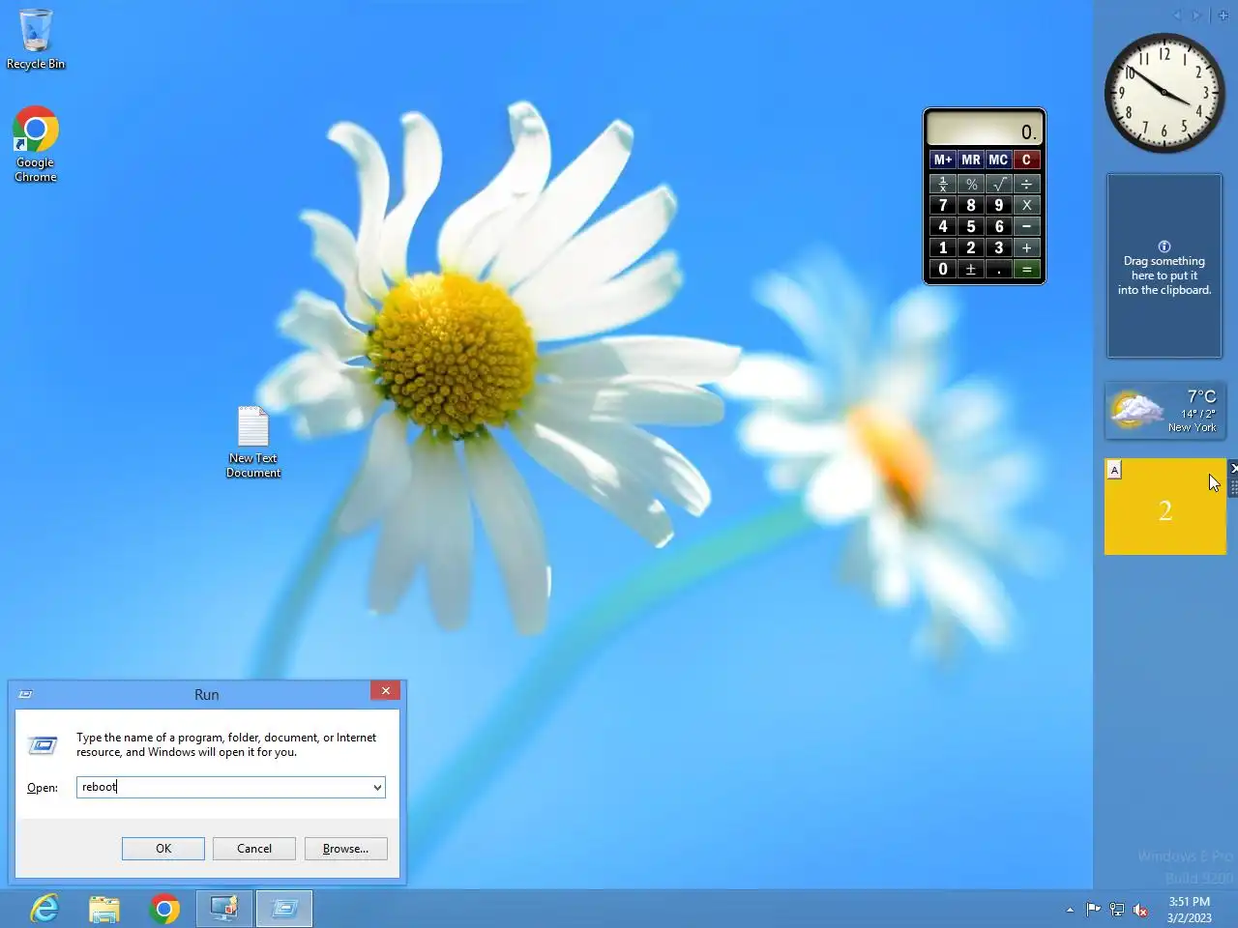
Task: Click the 3 key on the calculator
Action: click(998, 247)
